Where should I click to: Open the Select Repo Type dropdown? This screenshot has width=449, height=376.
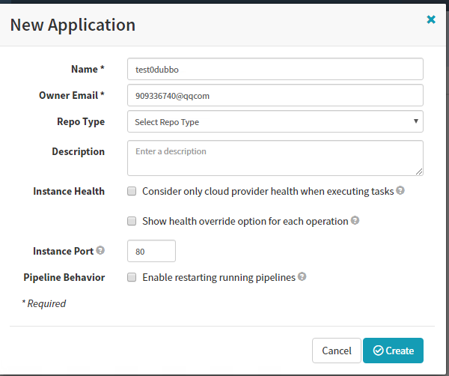tap(275, 121)
